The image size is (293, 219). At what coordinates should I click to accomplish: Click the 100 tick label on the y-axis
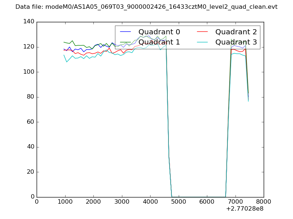point(29,72)
